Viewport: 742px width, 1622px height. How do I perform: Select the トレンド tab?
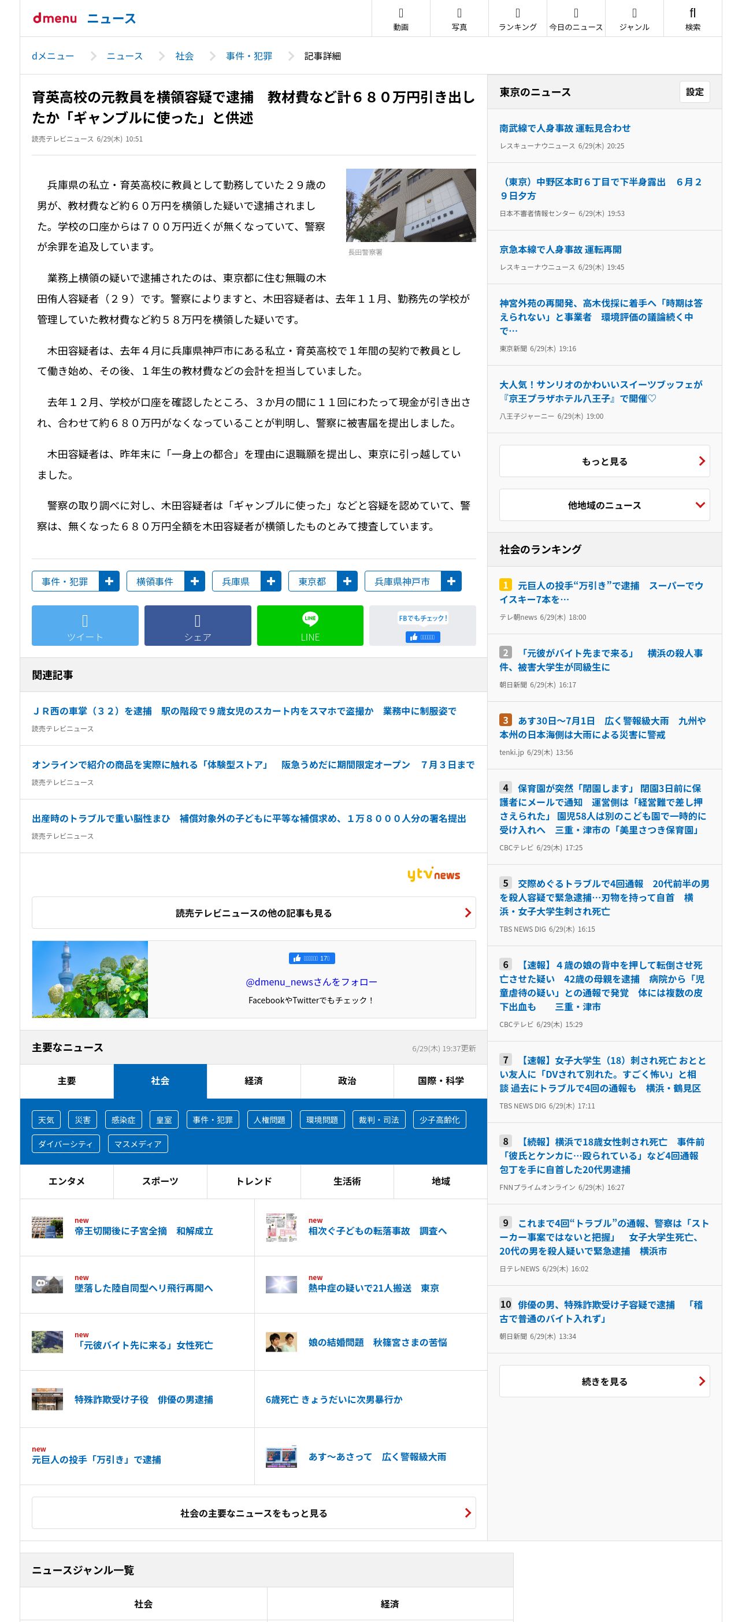pyautogui.click(x=254, y=1181)
